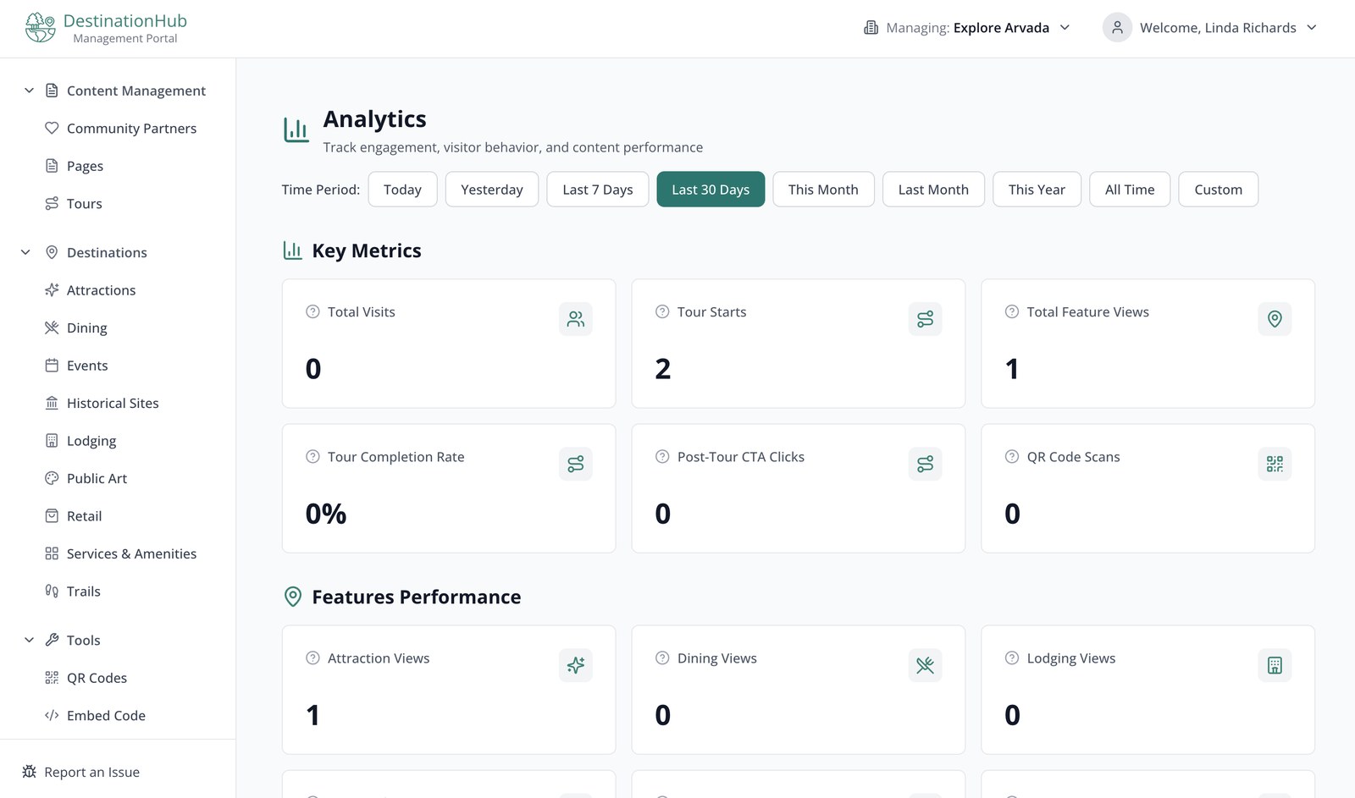Collapse the Destinations section
The image size is (1355, 798).
pyautogui.click(x=25, y=252)
